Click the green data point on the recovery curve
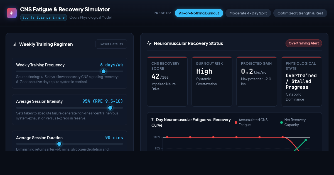The height and width of the screenshot is (175, 334). (x=306, y=140)
